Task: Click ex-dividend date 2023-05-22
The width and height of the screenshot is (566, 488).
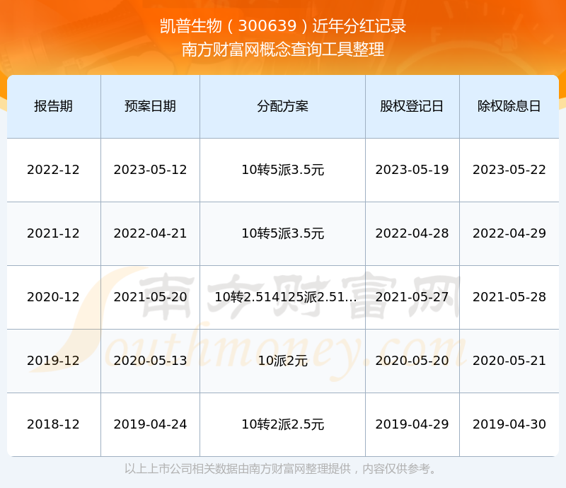Action: click(509, 170)
